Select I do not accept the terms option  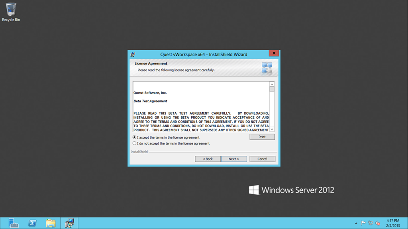(134, 143)
